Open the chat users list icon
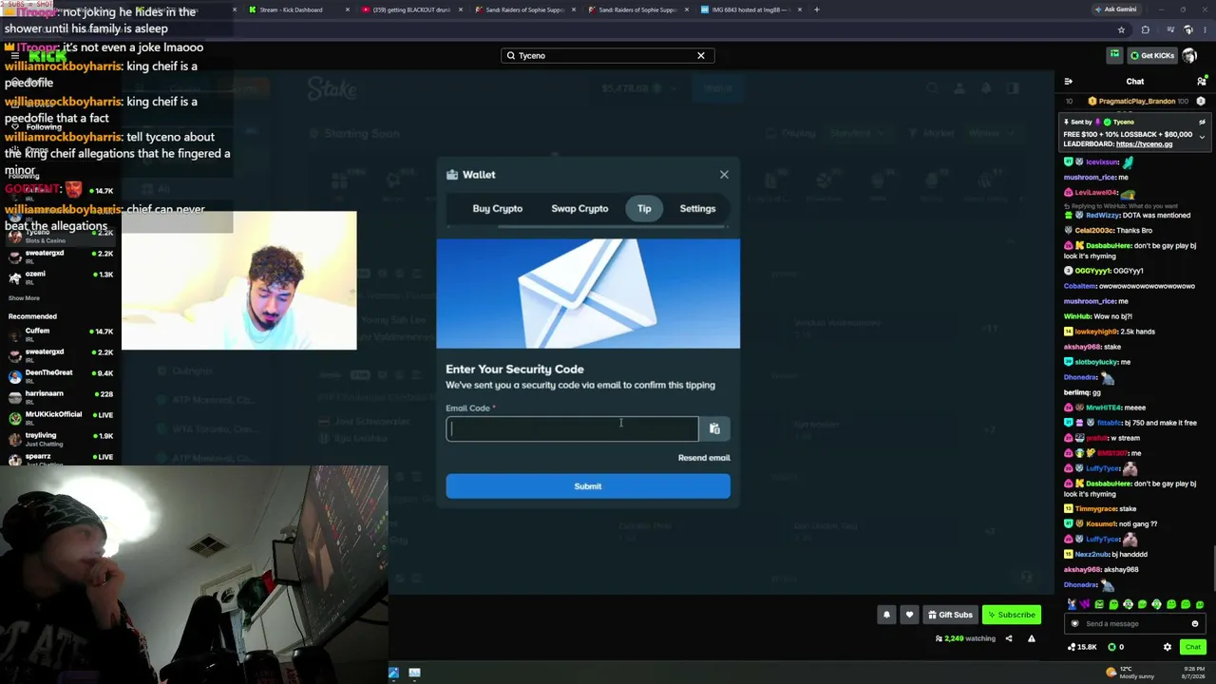Image resolution: width=1216 pixels, height=684 pixels. point(1201,82)
